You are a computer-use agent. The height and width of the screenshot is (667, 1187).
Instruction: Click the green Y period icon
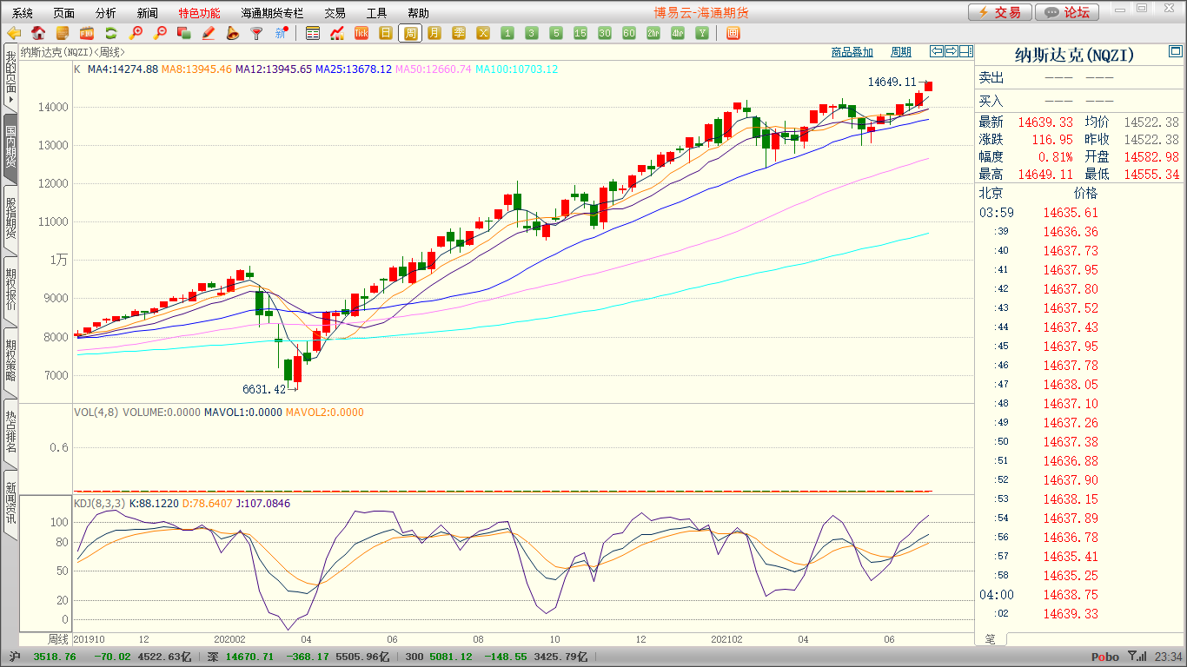pyautogui.click(x=702, y=33)
